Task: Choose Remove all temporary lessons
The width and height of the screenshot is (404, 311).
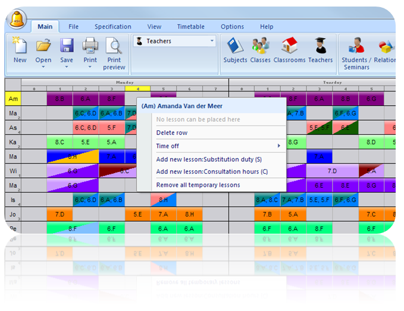Action: 198,185
